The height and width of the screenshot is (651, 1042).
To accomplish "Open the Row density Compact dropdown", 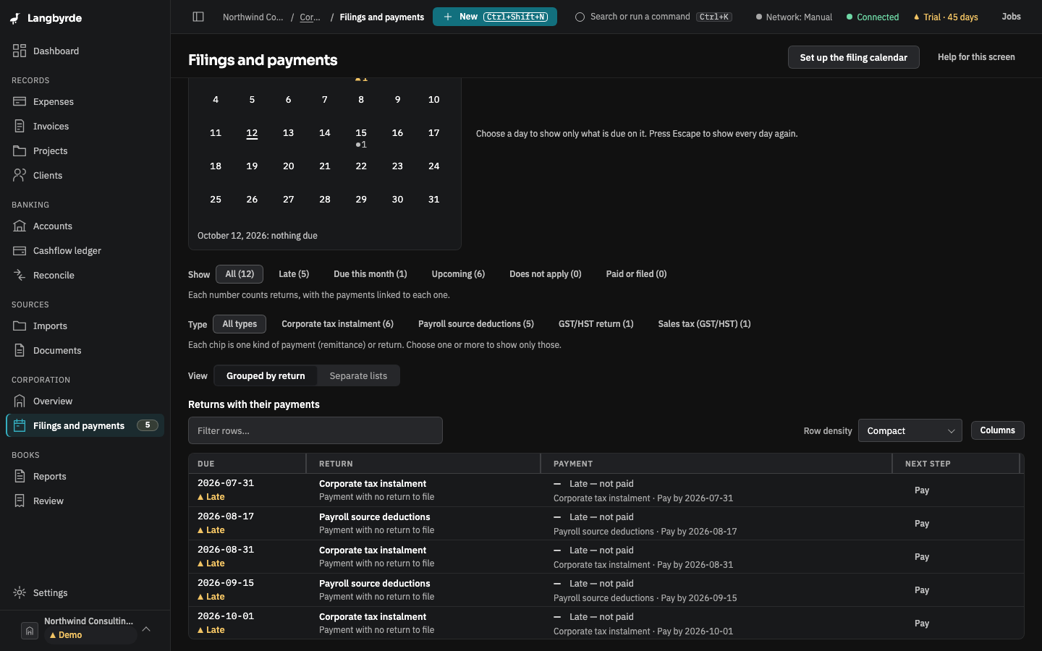I will click(x=910, y=430).
